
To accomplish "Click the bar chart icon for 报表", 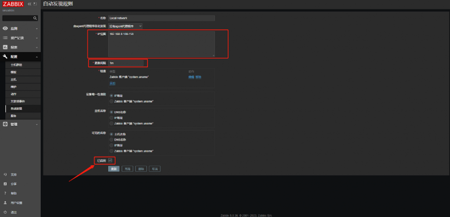I will point(5,47).
